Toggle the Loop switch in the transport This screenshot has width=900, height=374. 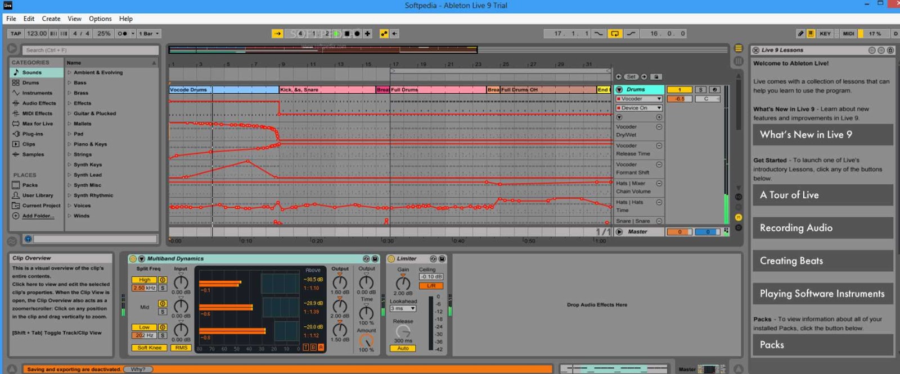tap(615, 34)
